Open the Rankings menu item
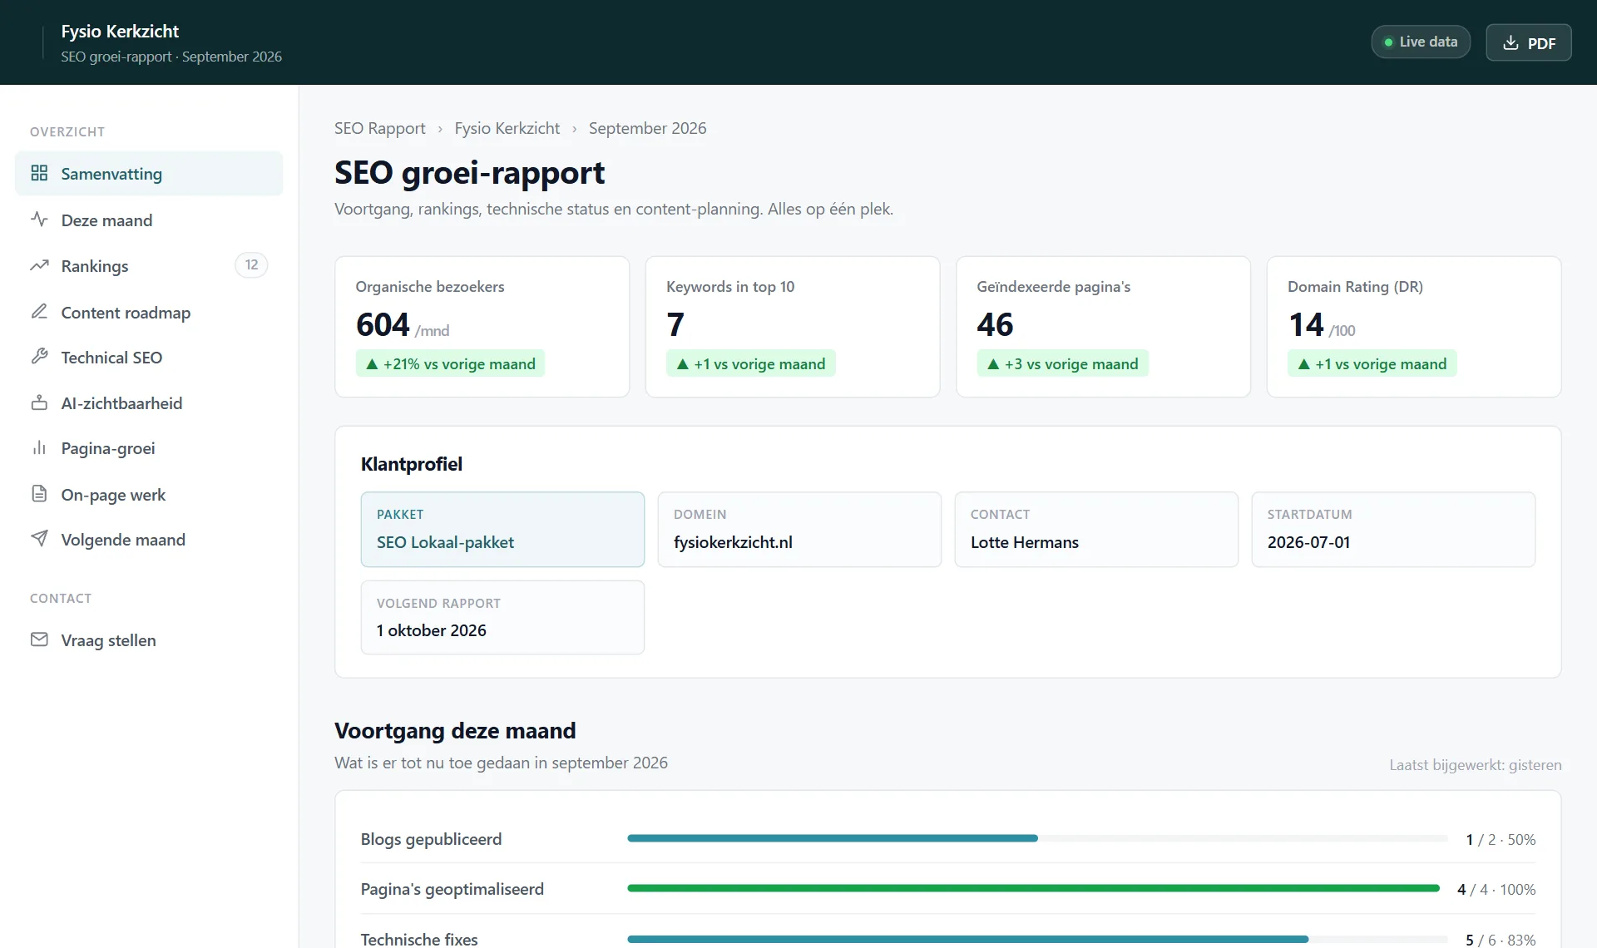Viewport: 1597px width, 948px height. click(149, 266)
